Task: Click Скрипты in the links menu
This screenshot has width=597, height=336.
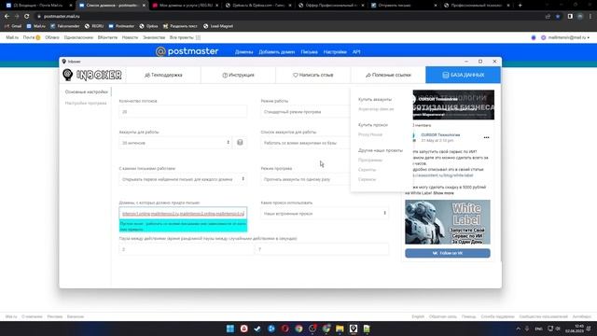Action: pyautogui.click(x=367, y=170)
